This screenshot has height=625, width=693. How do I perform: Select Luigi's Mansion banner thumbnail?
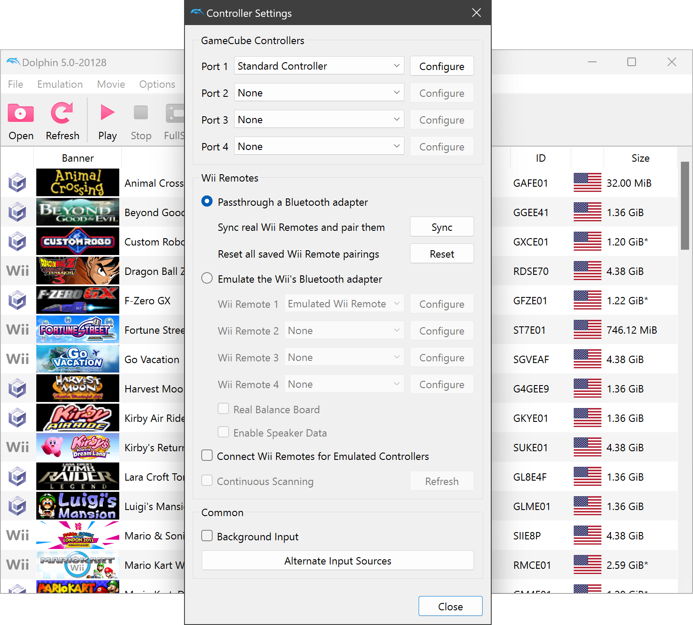click(x=78, y=506)
